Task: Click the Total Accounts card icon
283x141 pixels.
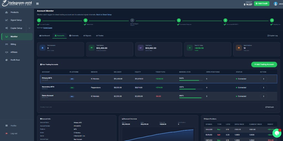Action: [x=42, y=48]
